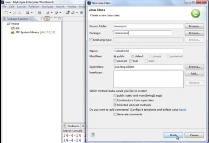209x143 pixels.
Task: Open the dropdown arrow left of the browser globe icon
Action: pos(32,13)
